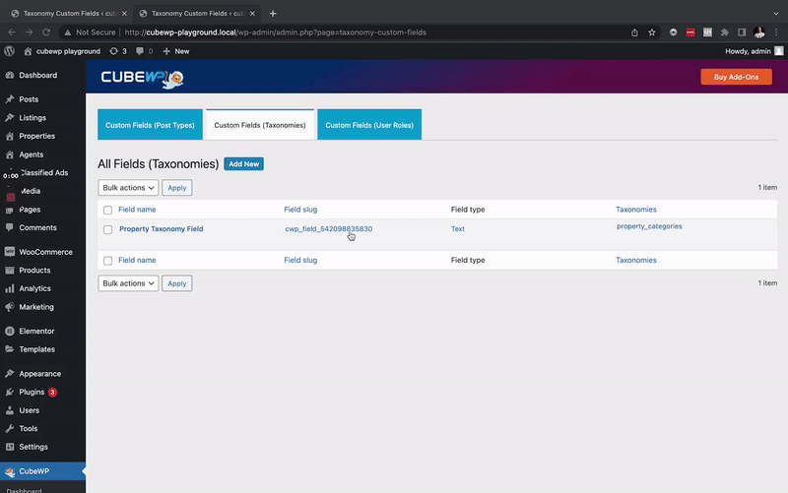Click the Analytics bar chart icon
This screenshot has height=493, width=788.
click(10, 288)
